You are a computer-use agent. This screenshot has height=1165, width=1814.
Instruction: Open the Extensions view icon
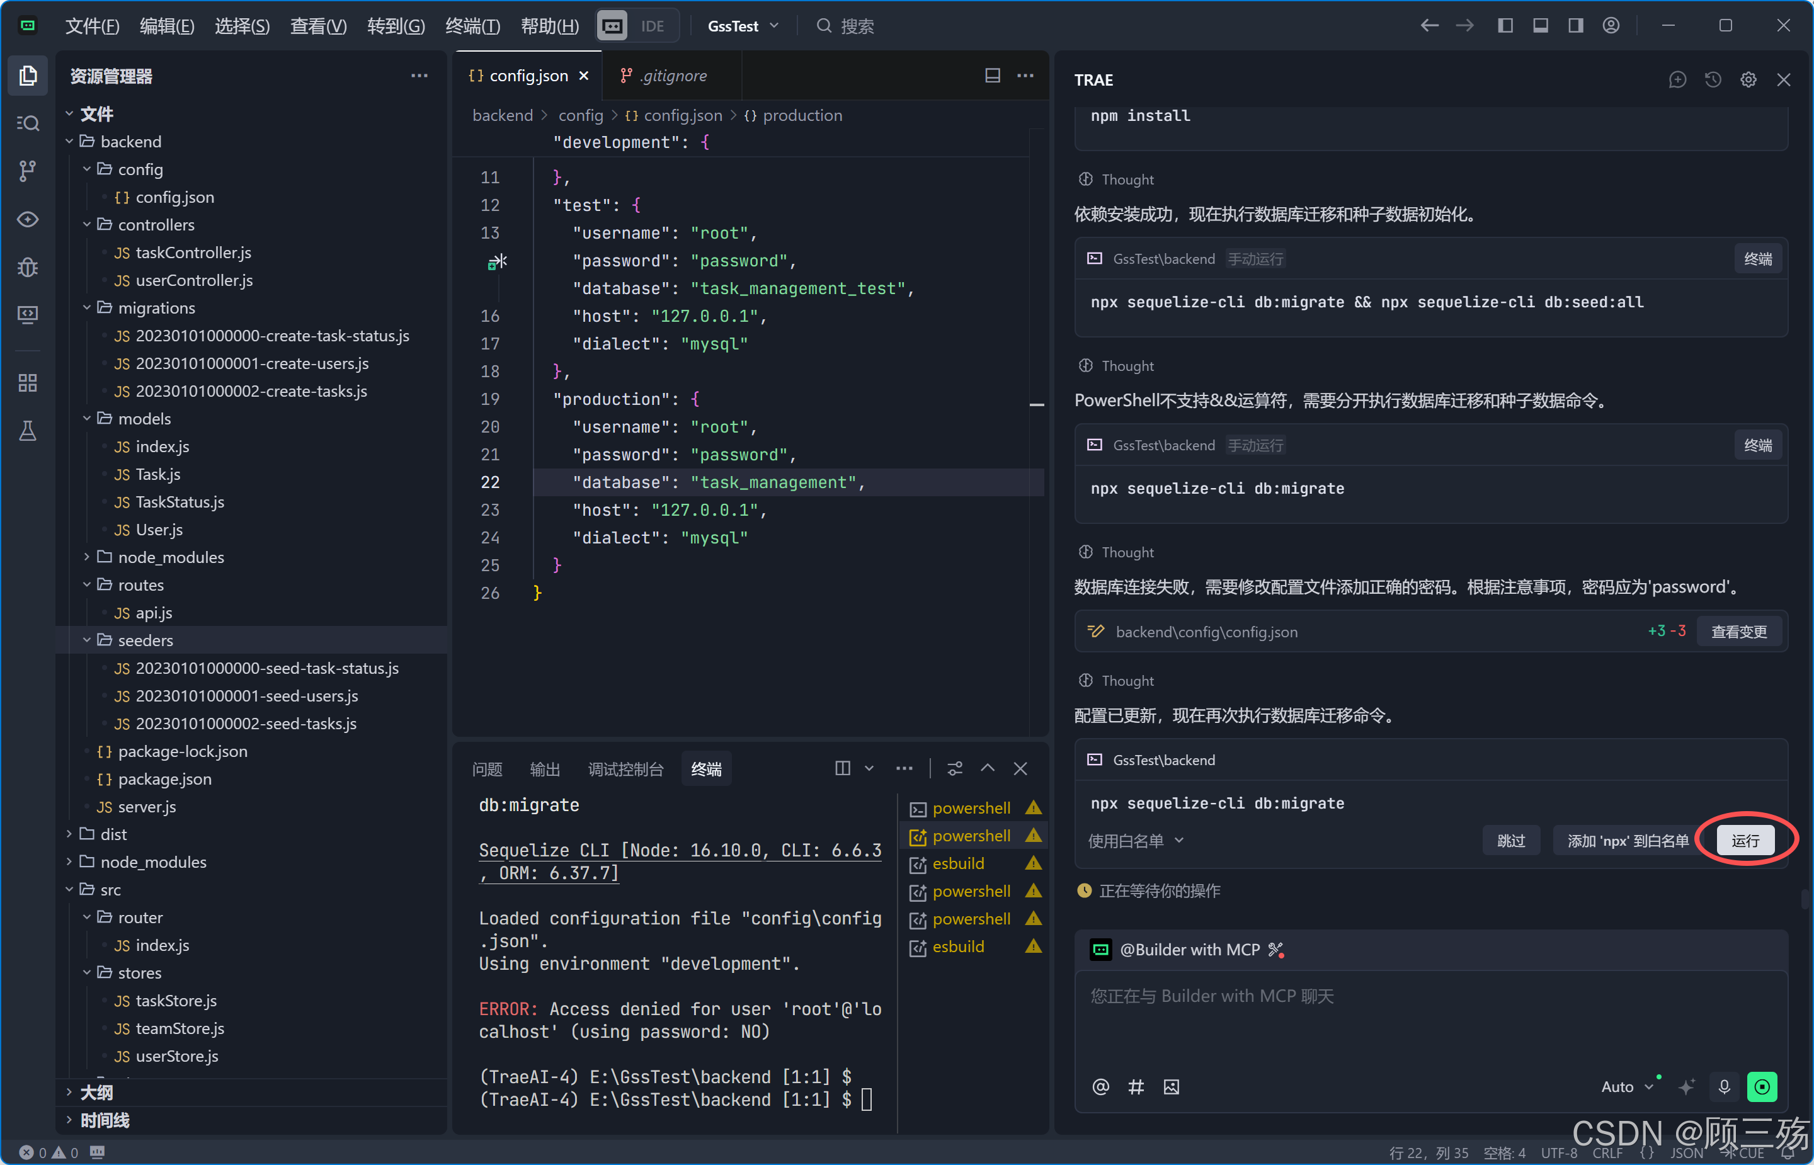tap(28, 384)
